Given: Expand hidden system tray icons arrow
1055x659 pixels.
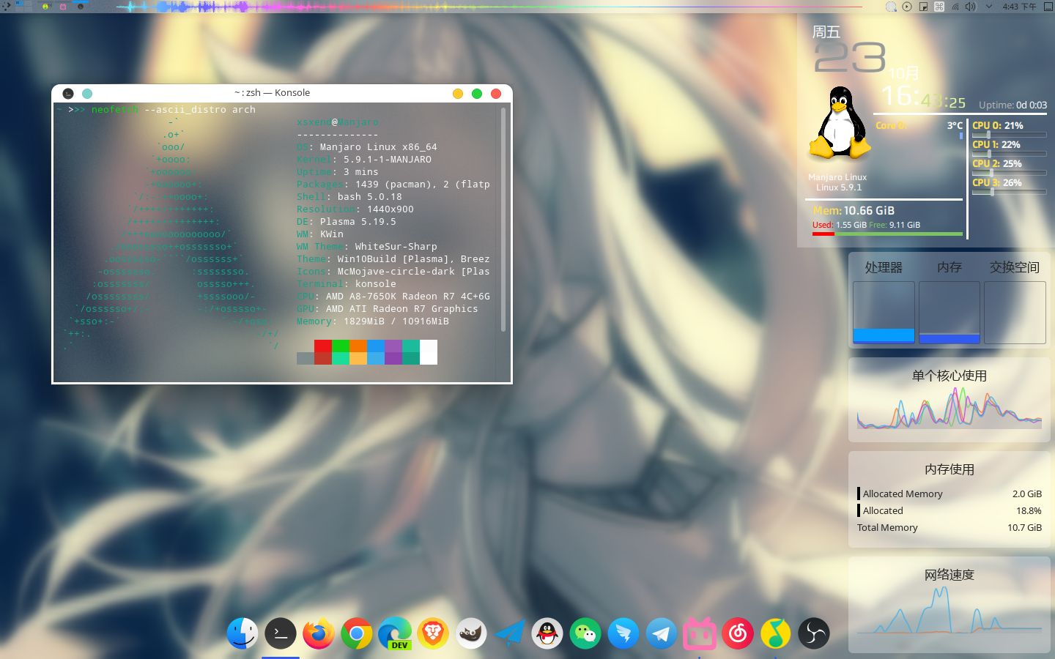Looking at the screenshot, I should pyautogui.click(x=989, y=7).
